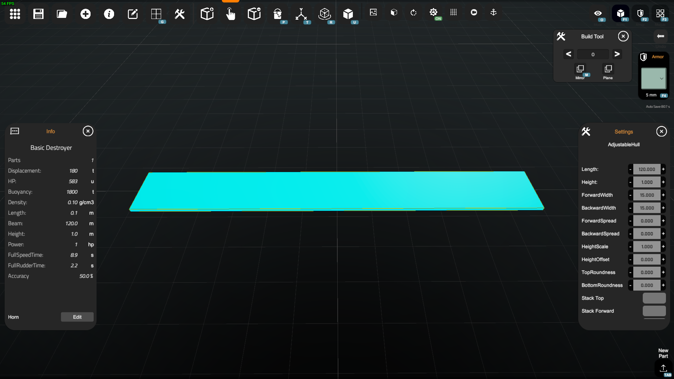The height and width of the screenshot is (379, 674).
Task: Select the add part cube tool
Action: pos(207,14)
